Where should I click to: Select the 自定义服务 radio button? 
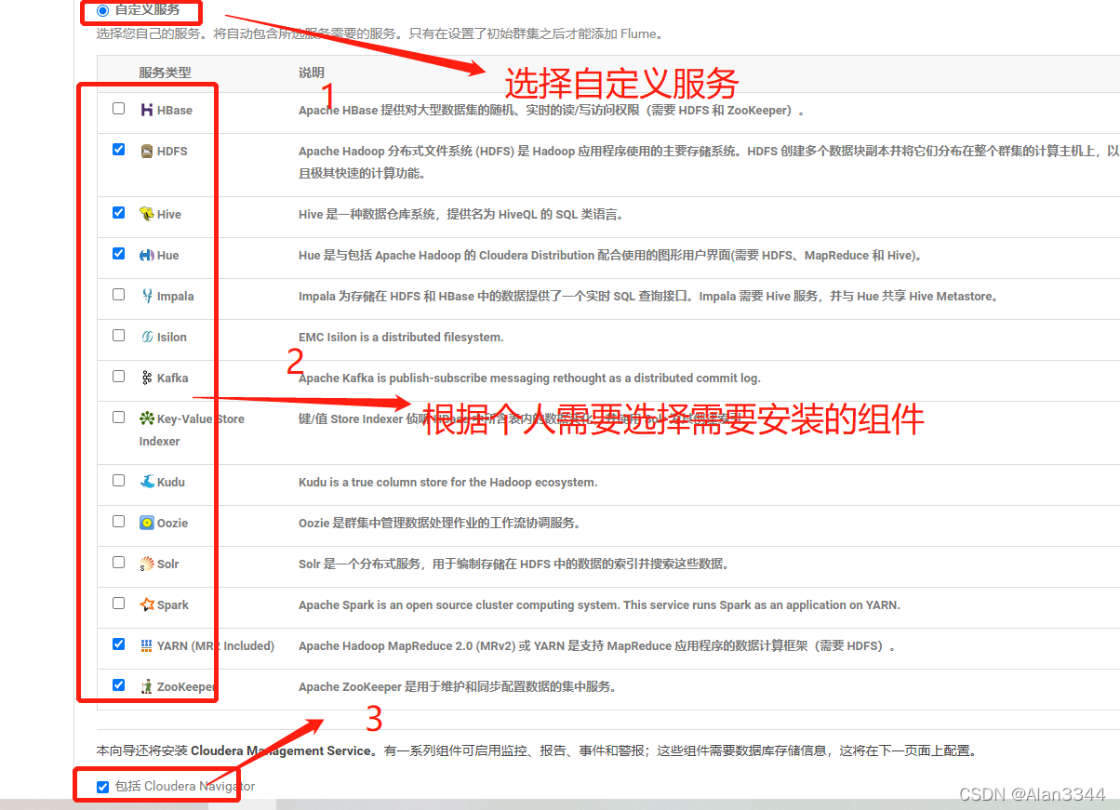coord(102,11)
